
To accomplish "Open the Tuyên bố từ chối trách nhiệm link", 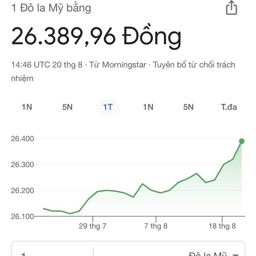I will [x=123, y=72].
